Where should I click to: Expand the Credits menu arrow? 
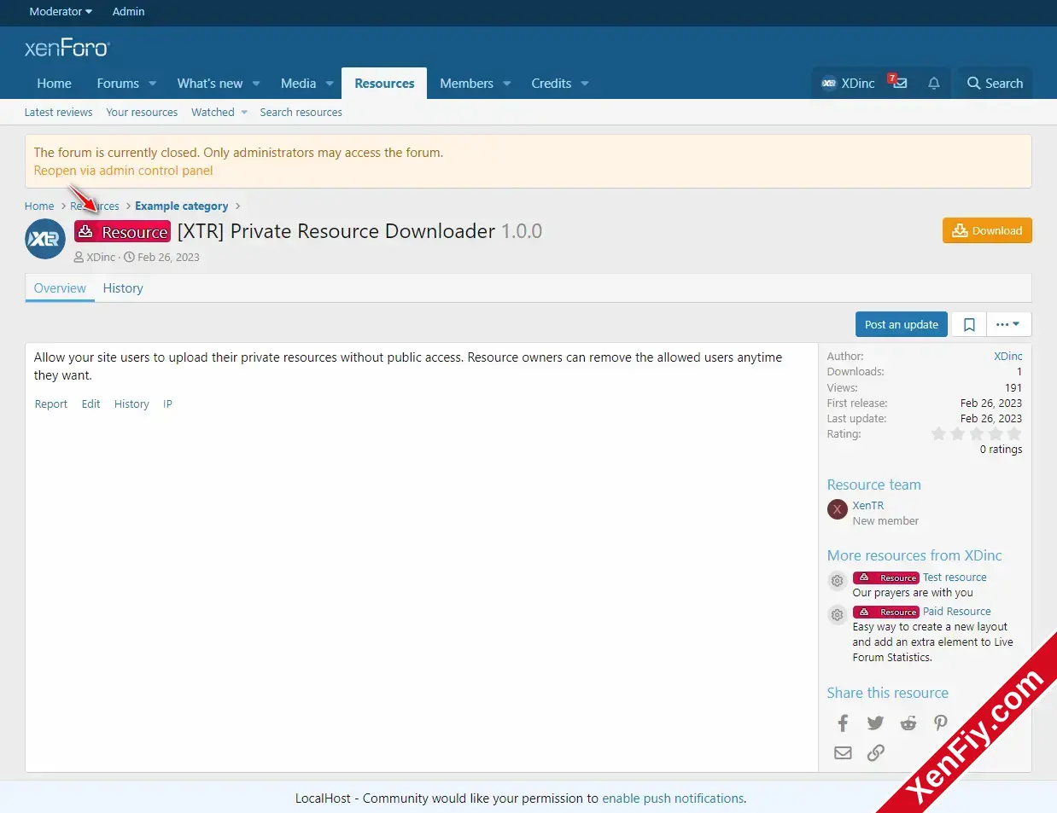point(585,84)
